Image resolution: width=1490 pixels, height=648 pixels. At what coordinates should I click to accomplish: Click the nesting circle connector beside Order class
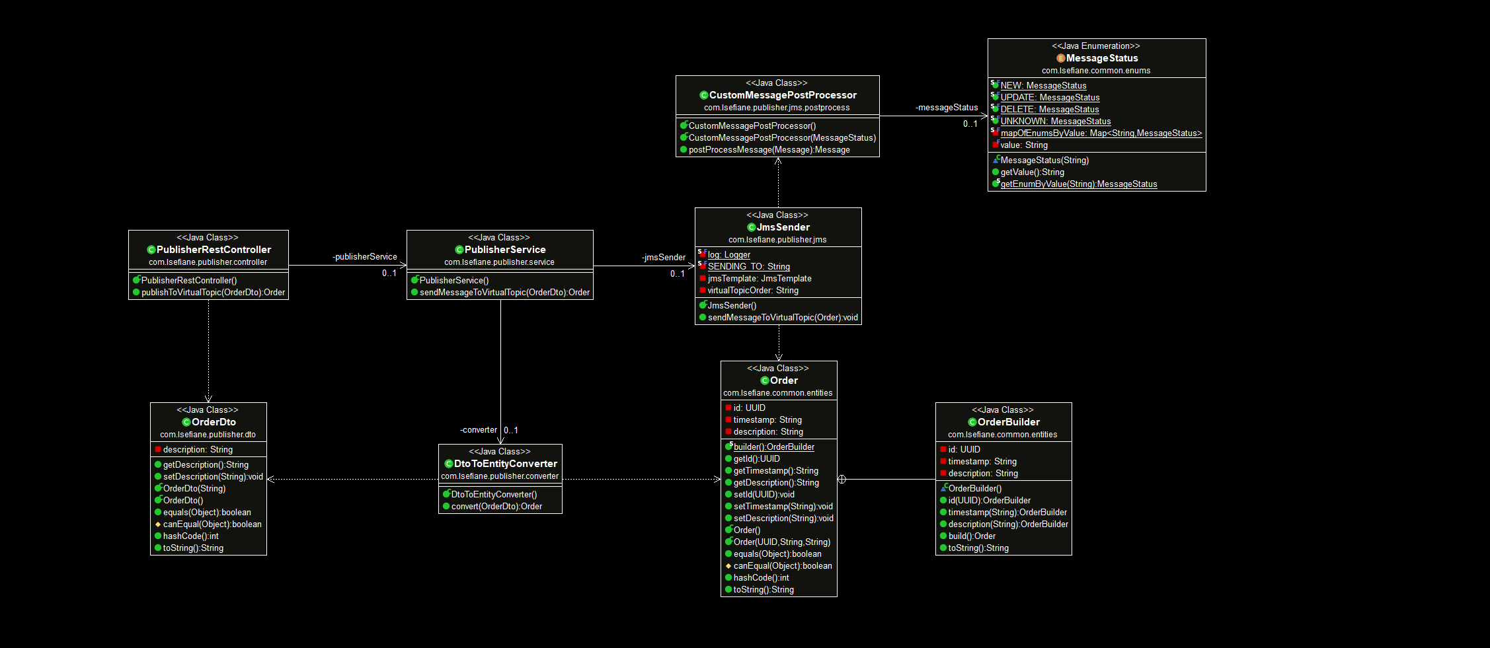842,480
